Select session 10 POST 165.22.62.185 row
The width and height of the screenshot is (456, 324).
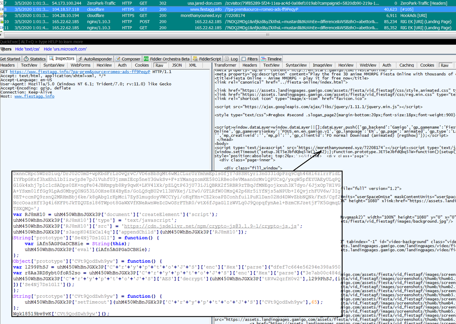pyautogui.click(x=228, y=22)
